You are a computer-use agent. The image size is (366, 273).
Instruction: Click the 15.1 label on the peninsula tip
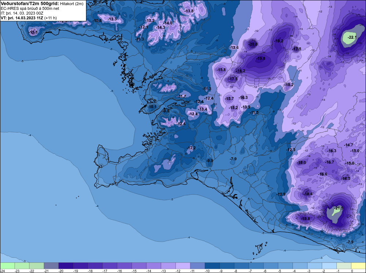click(x=33, y=32)
